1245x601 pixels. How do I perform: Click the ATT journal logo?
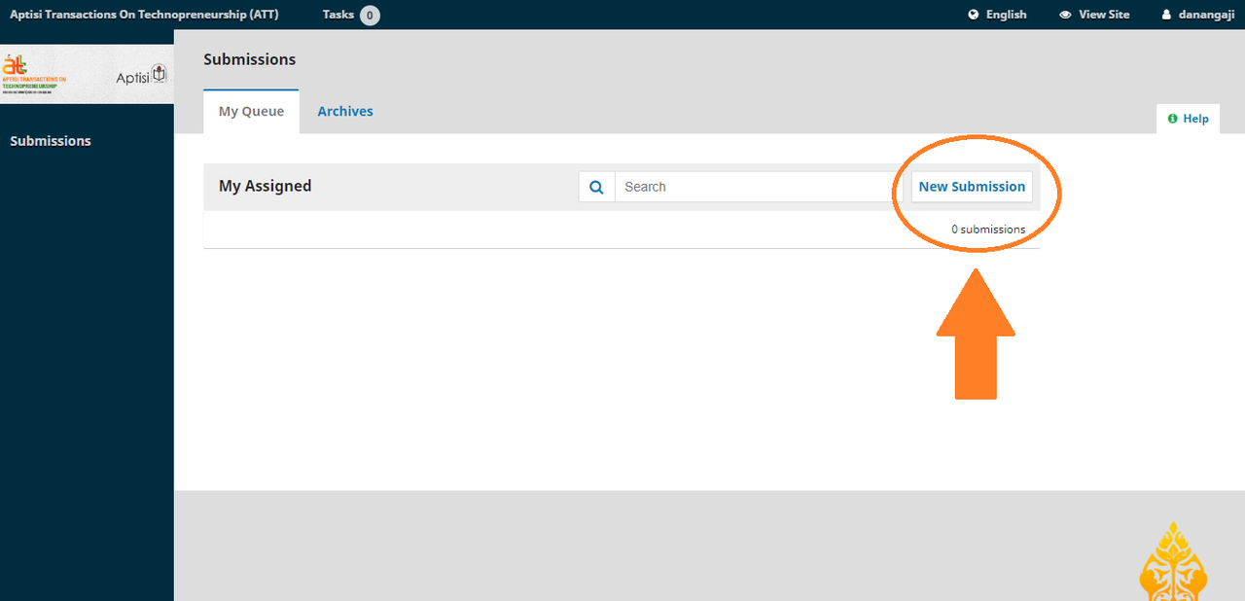pyautogui.click(x=86, y=74)
